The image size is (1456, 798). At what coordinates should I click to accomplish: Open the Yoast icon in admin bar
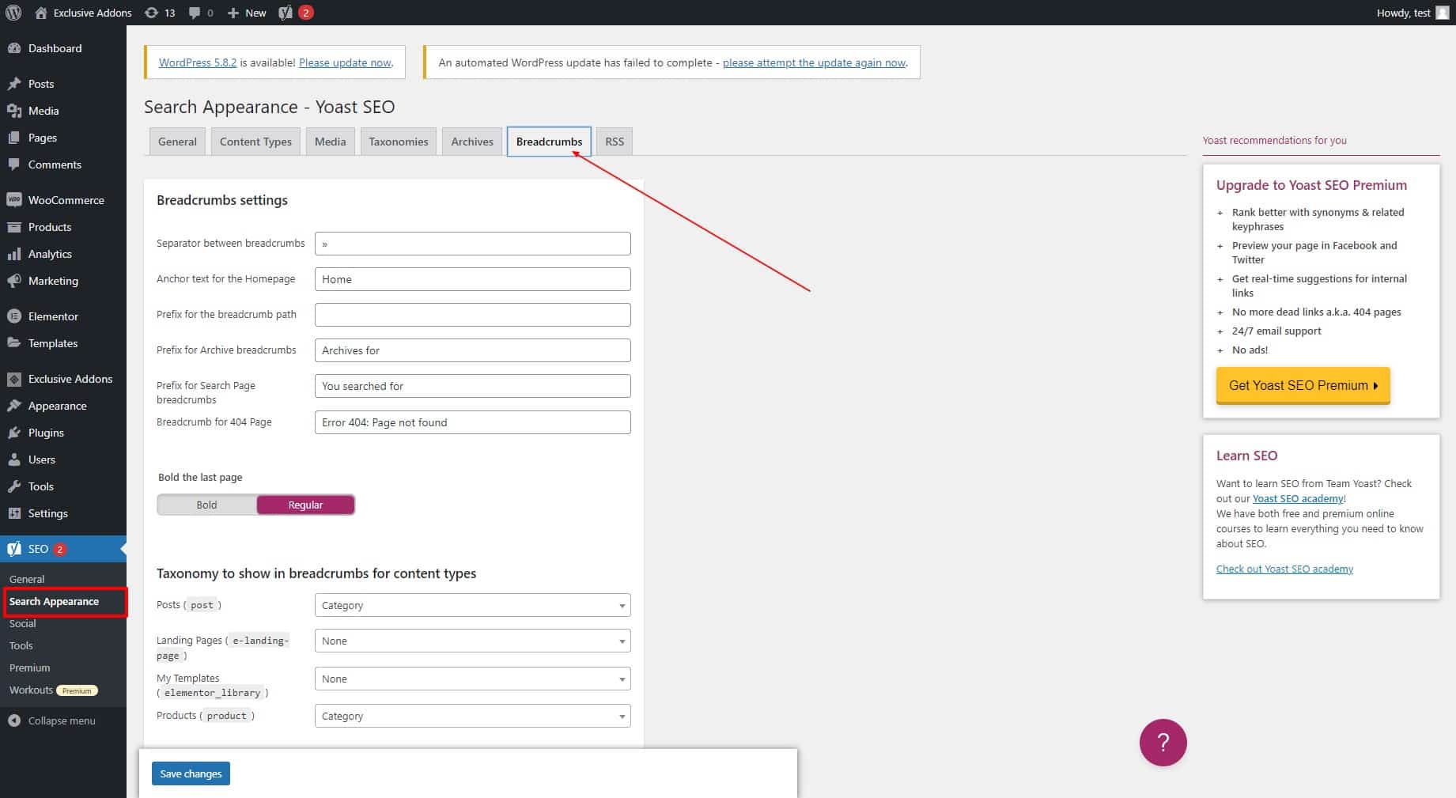tap(286, 13)
